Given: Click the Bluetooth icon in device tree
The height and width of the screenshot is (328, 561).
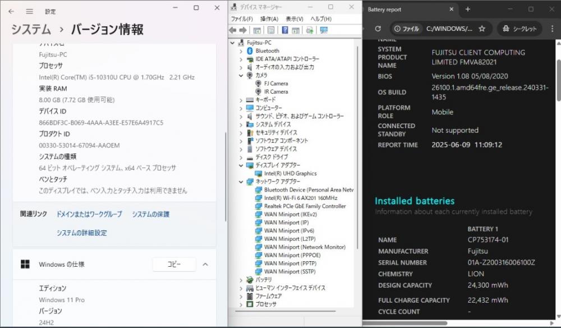Looking at the screenshot, I should pyautogui.click(x=250, y=51).
